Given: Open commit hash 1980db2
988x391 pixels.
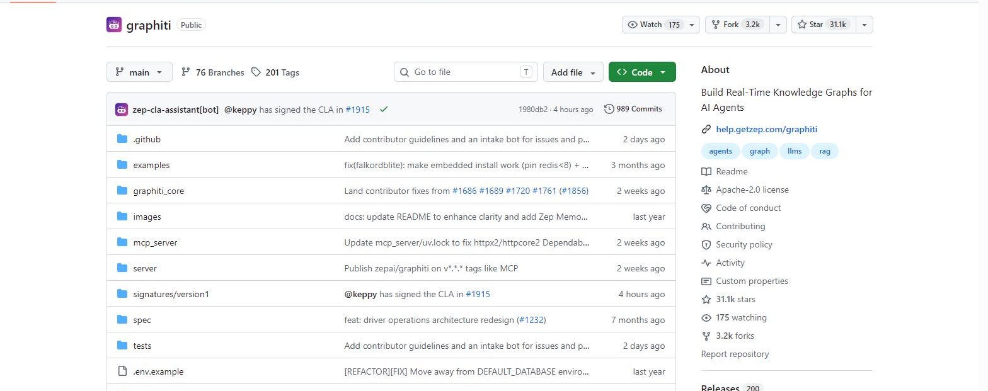Looking at the screenshot, I should click(x=533, y=110).
